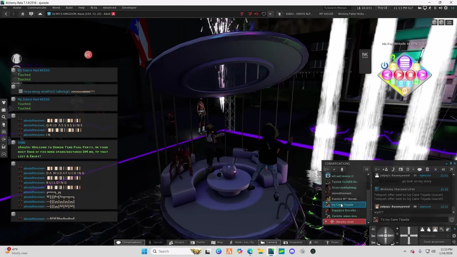
Task: Expand the Nearby chat entry
Action: (326, 222)
